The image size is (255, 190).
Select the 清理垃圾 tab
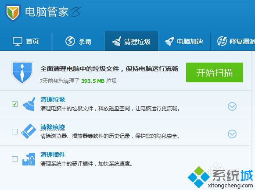[x=131, y=41]
